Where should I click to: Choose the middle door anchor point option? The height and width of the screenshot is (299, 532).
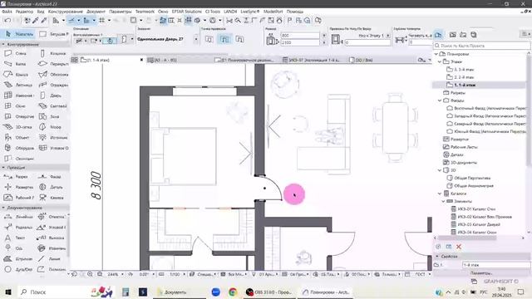(x=224, y=40)
